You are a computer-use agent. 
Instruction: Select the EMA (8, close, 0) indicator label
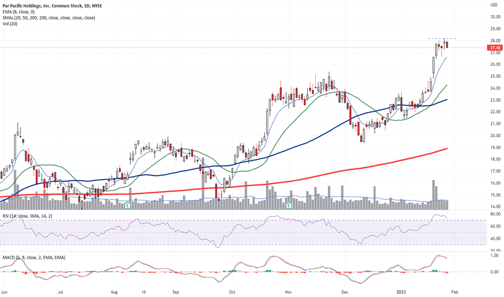point(18,12)
